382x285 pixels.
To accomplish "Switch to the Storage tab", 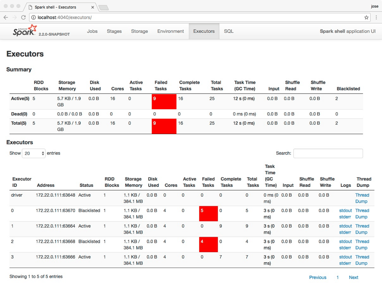I will [x=139, y=31].
